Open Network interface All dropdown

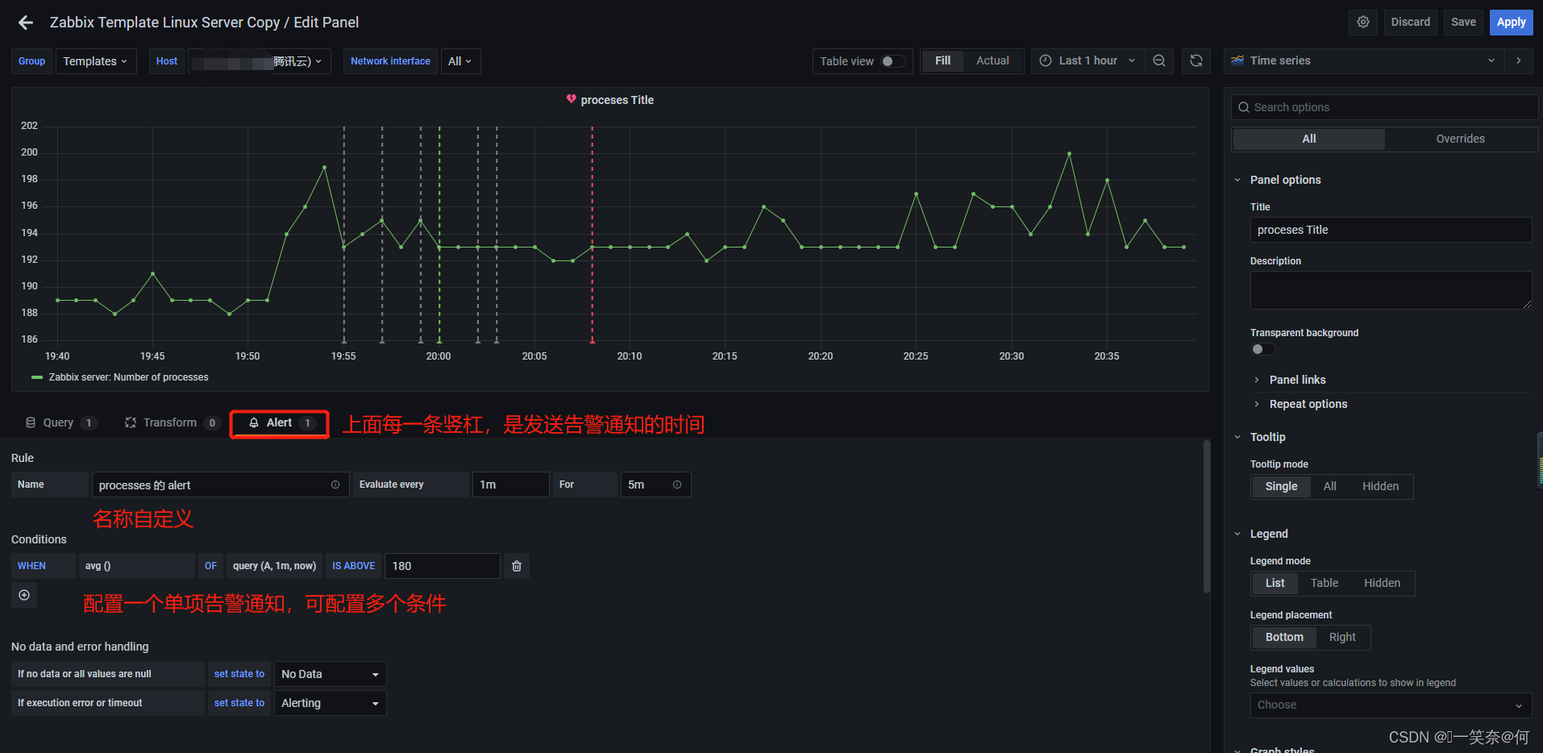click(x=460, y=61)
